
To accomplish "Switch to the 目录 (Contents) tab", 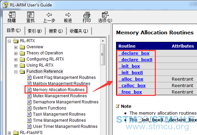I will click(14, 31).
